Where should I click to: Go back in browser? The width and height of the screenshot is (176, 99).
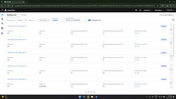(2, 6)
